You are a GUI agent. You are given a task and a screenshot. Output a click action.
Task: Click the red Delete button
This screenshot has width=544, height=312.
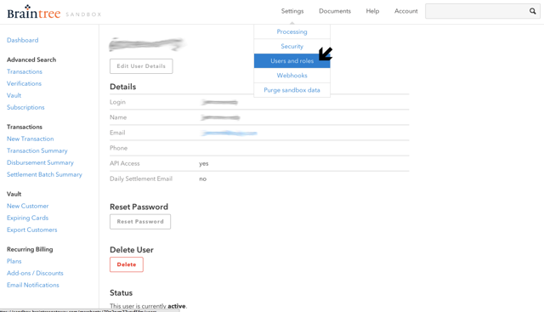click(127, 264)
